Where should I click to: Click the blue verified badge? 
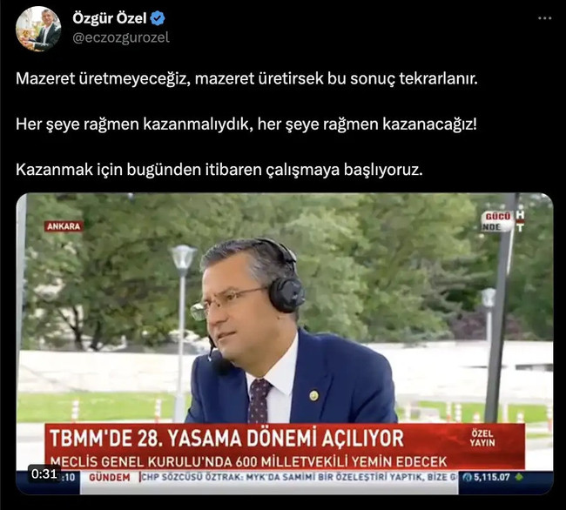158,18
